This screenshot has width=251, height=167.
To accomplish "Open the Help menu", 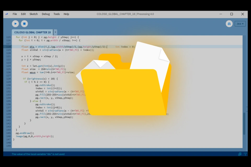I will tap(66, 14).
